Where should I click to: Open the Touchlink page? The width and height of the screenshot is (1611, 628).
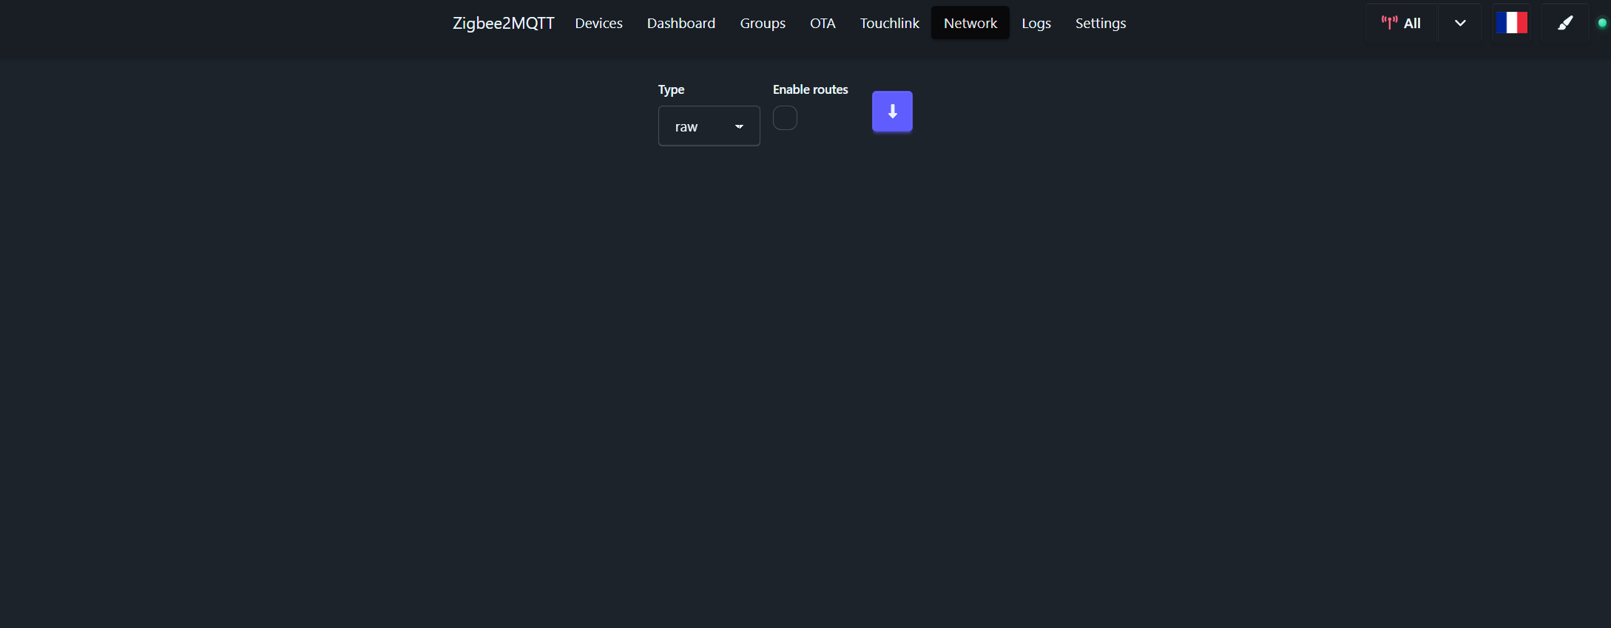[889, 23]
